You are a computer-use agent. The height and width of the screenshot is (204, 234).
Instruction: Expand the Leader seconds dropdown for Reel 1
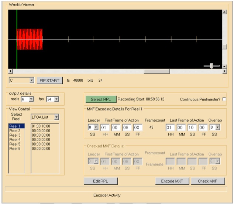pos(96,127)
